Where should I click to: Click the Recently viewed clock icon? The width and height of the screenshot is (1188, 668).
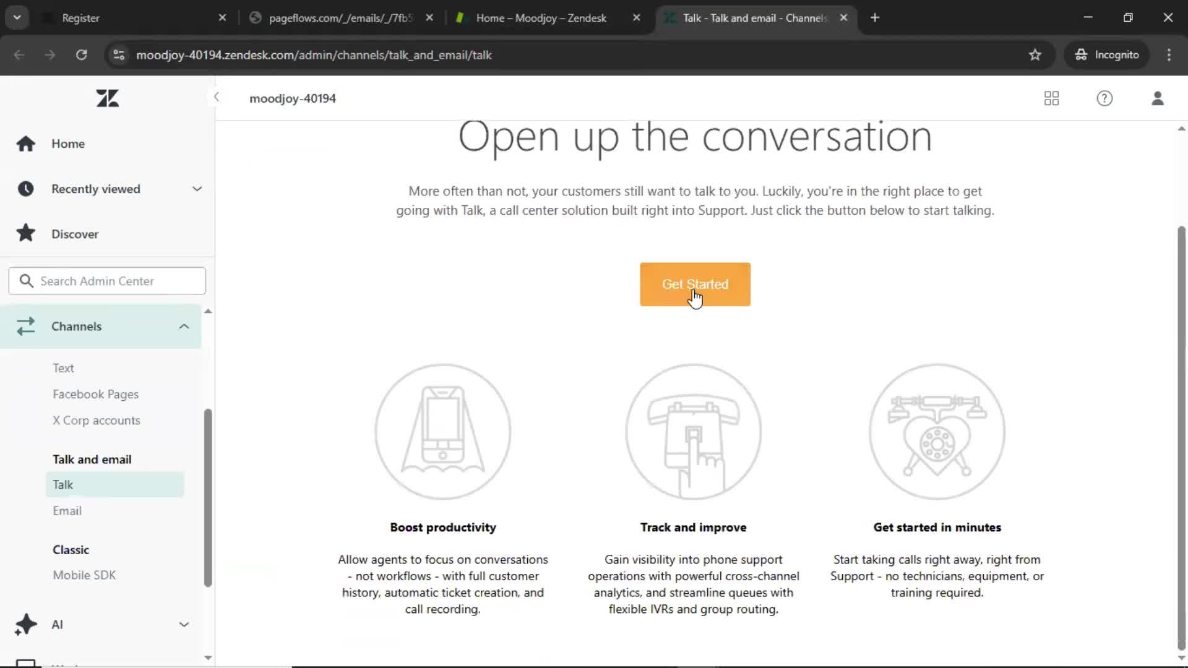click(x=25, y=189)
